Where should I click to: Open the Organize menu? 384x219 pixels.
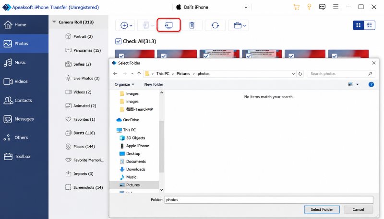coord(124,84)
